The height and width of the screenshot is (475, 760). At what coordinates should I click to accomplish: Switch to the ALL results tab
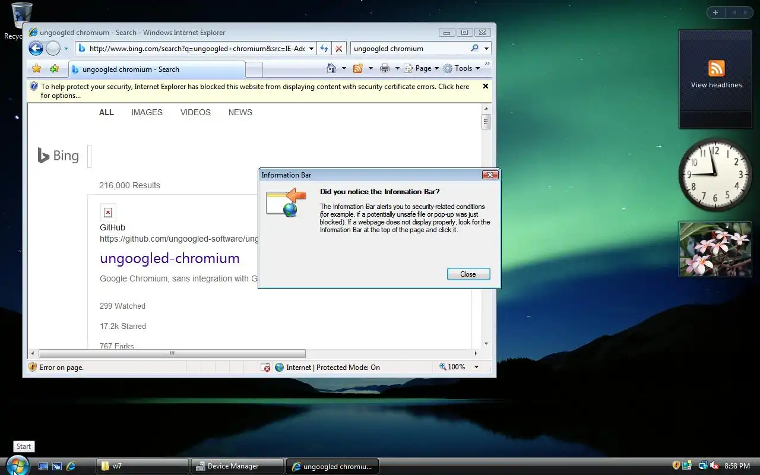[x=106, y=112]
